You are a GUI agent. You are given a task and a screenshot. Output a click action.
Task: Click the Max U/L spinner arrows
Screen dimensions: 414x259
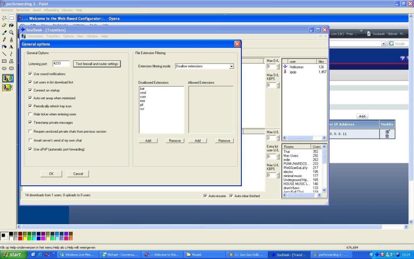click(278, 138)
